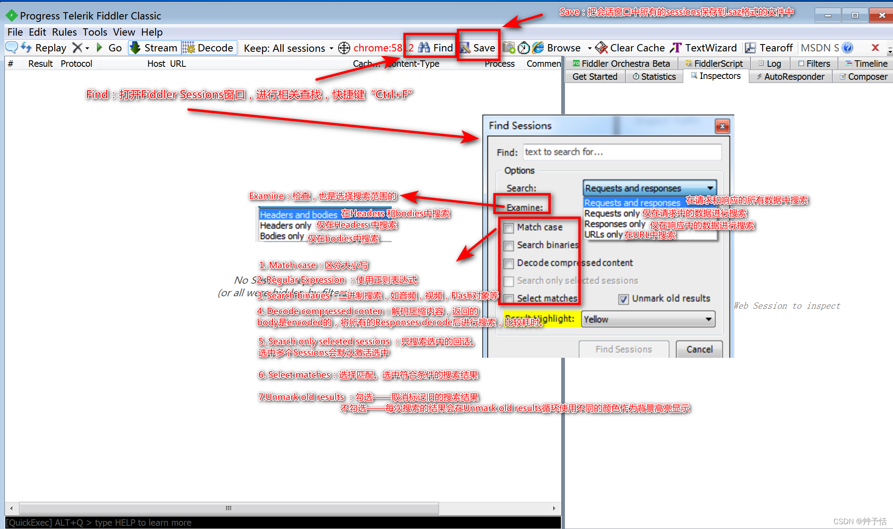Open the Remove sessions dropdown arrow
The height and width of the screenshot is (529, 893).
tap(87, 48)
